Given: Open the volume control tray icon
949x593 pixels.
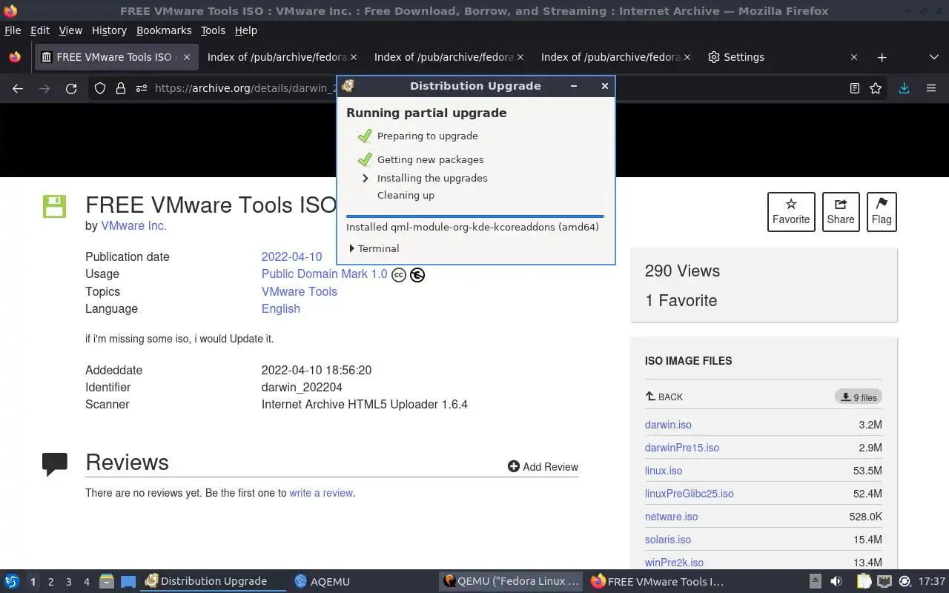Looking at the screenshot, I should point(836,581).
